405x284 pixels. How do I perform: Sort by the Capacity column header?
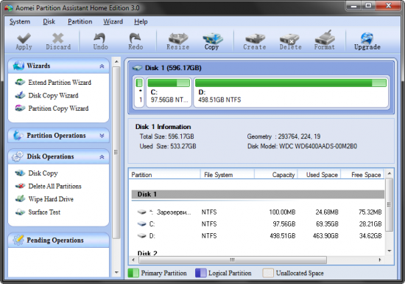coord(276,175)
